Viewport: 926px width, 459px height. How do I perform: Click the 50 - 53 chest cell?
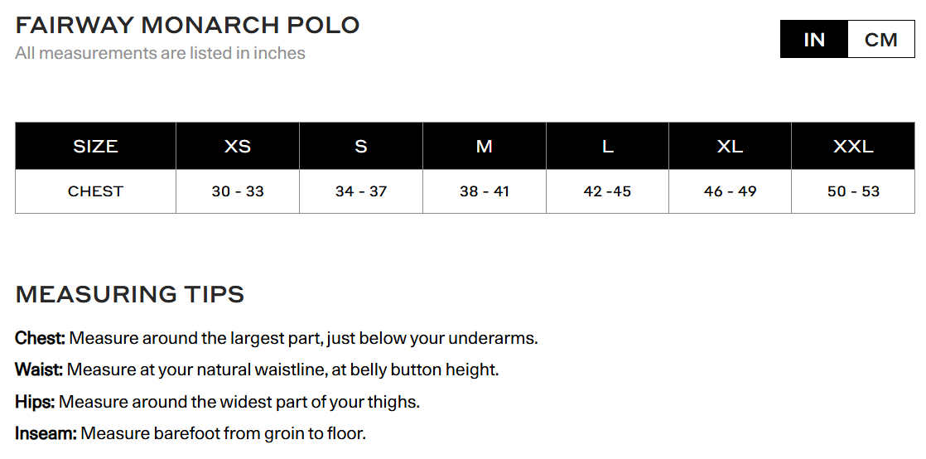853,191
